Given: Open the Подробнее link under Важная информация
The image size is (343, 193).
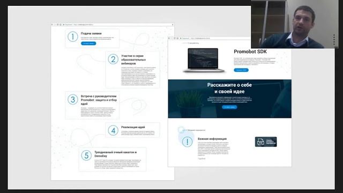Looking at the screenshot, I should 202,159.
